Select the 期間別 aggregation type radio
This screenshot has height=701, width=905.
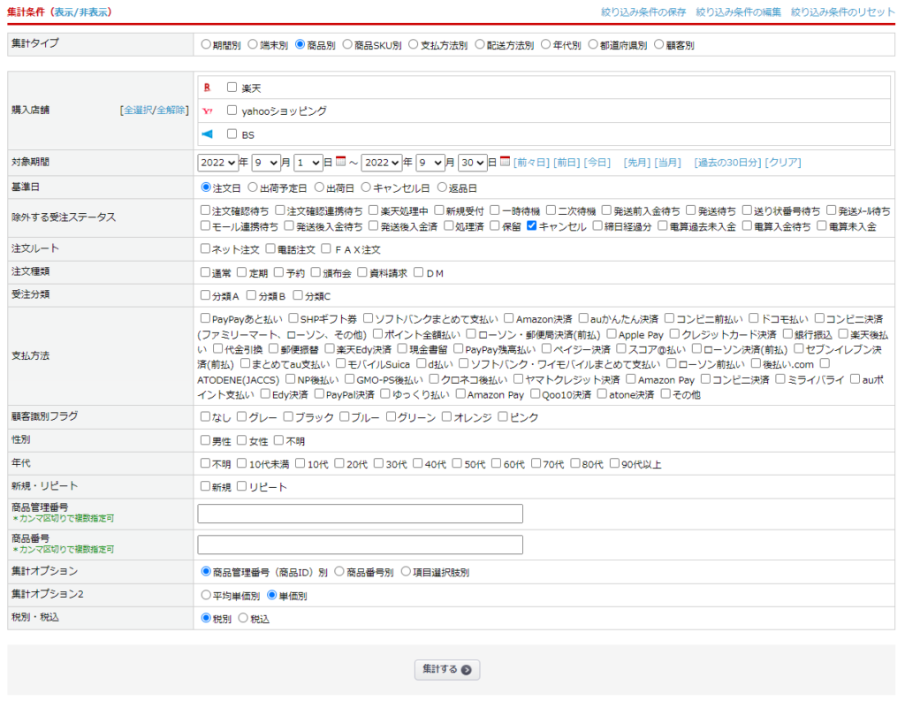pos(206,43)
